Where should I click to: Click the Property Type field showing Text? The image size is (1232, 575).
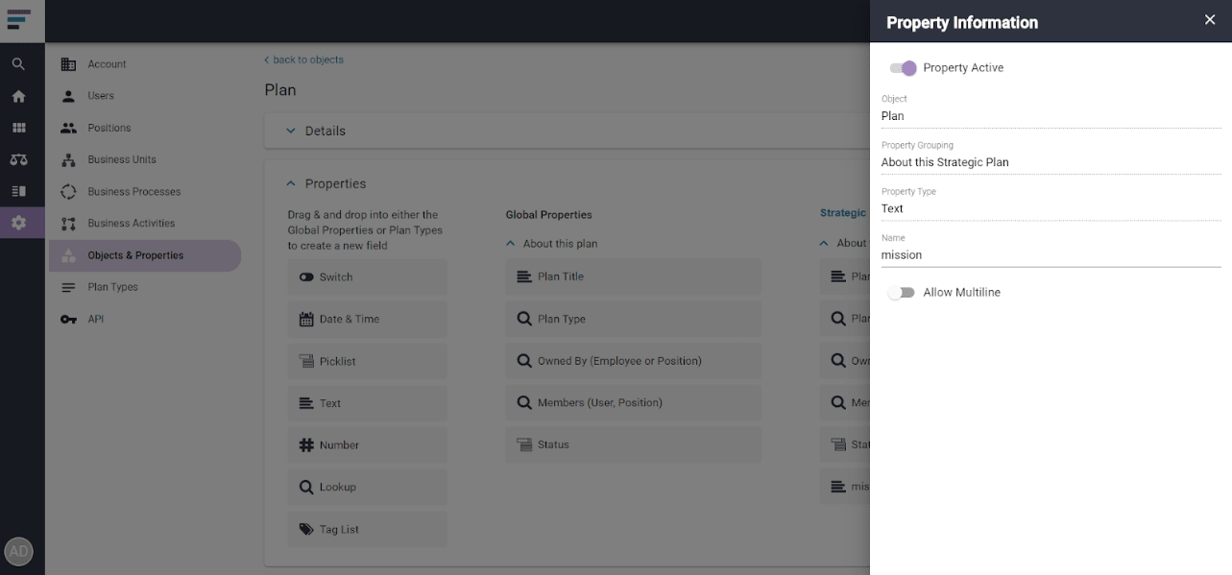click(x=1051, y=208)
